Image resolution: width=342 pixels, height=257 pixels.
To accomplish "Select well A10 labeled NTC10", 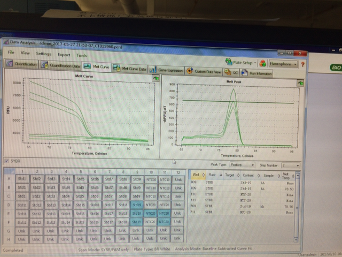I will click(151, 179).
